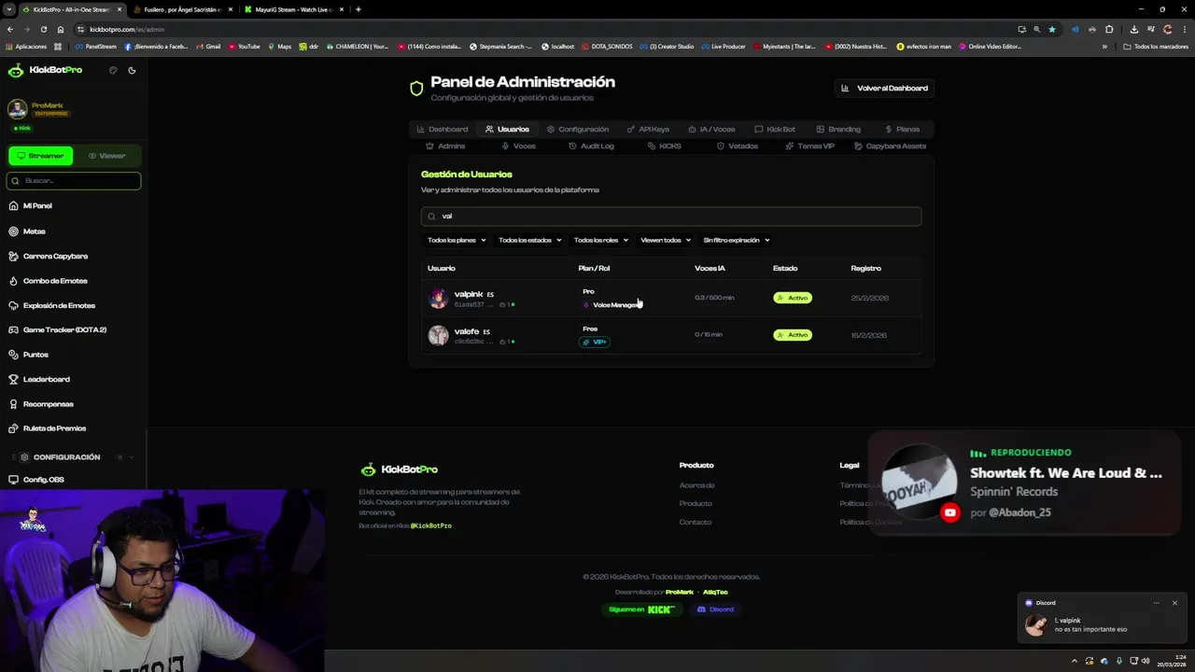Toggle dark mode moon icon
This screenshot has height=672, width=1195.
tap(132, 70)
